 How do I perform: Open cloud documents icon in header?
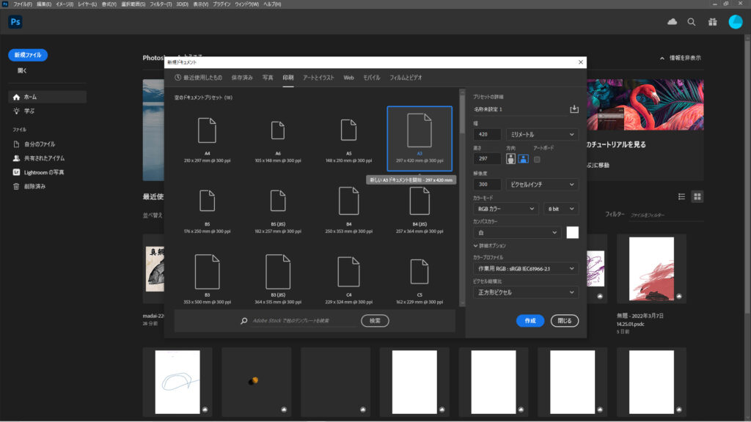click(x=672, y=21)
